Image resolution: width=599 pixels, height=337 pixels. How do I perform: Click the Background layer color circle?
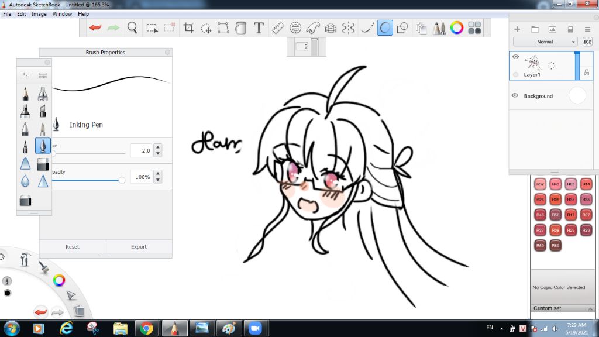(577, 95)
